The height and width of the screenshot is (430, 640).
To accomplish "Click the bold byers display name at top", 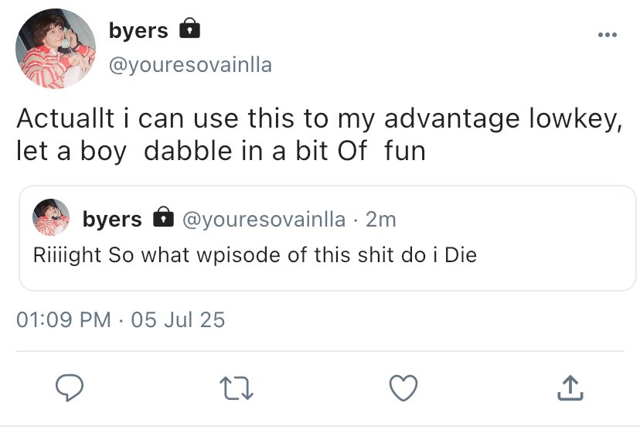I will (x=138, y=31).
